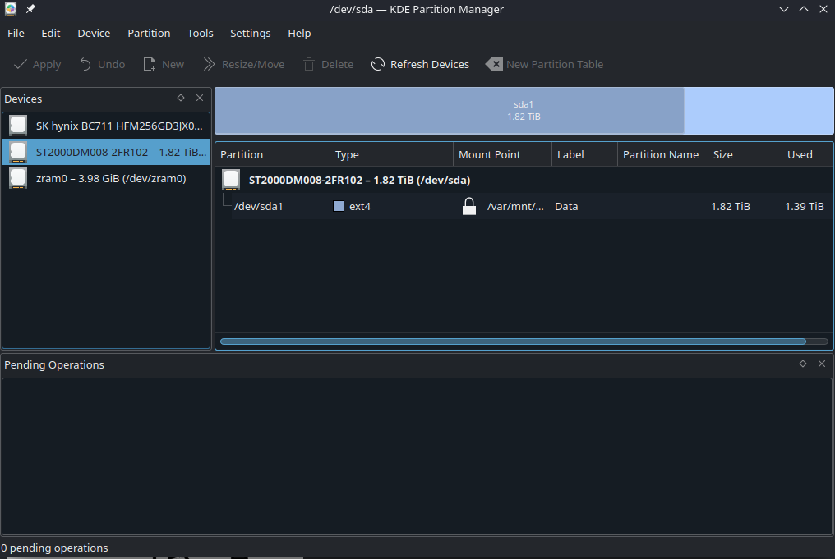Click the KDE Partition Manager app icon in title bar

click(11, 9)
